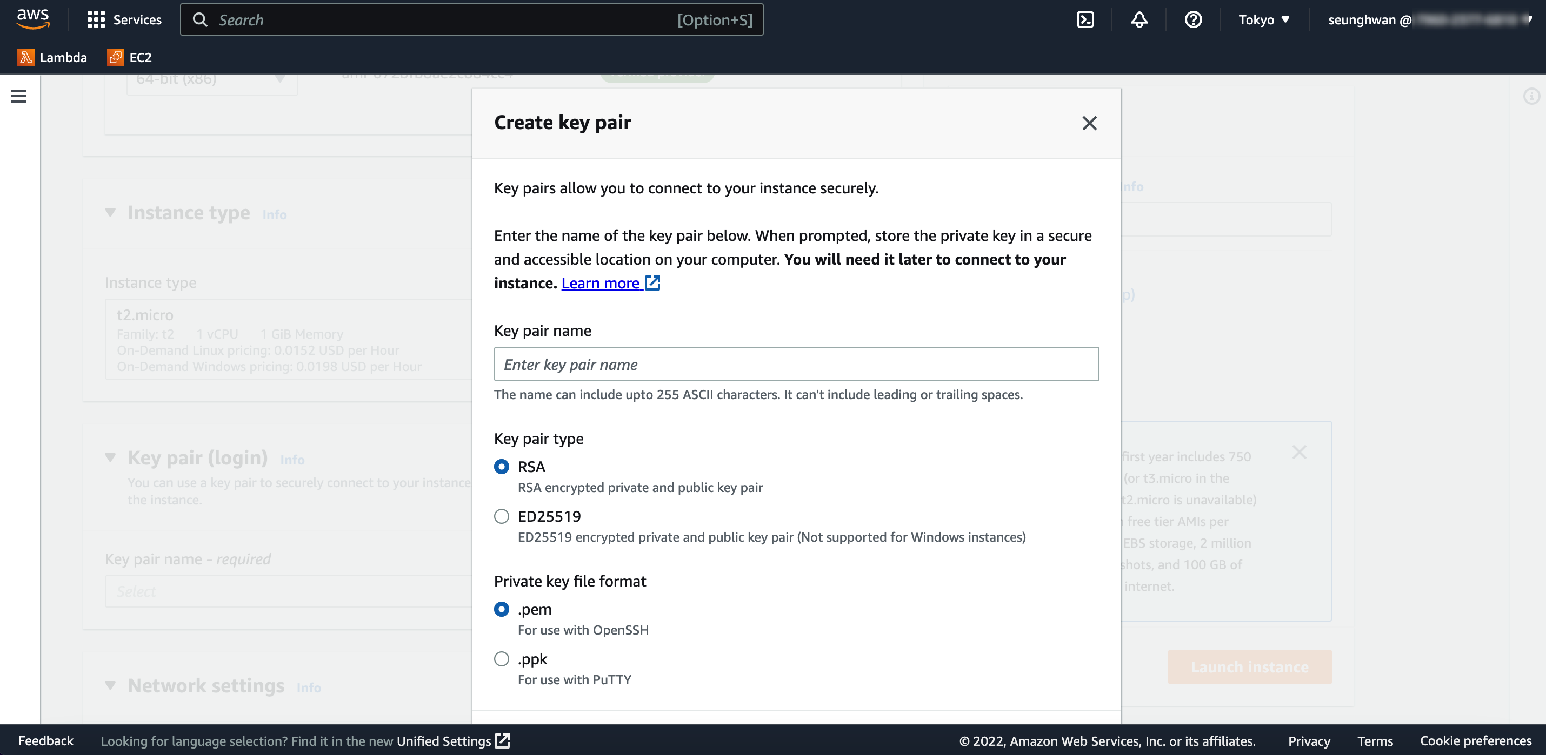1546x755 pixels.
Task: Open the EC2 shortcut in favorites bar
Action: (x=130, y=58)
